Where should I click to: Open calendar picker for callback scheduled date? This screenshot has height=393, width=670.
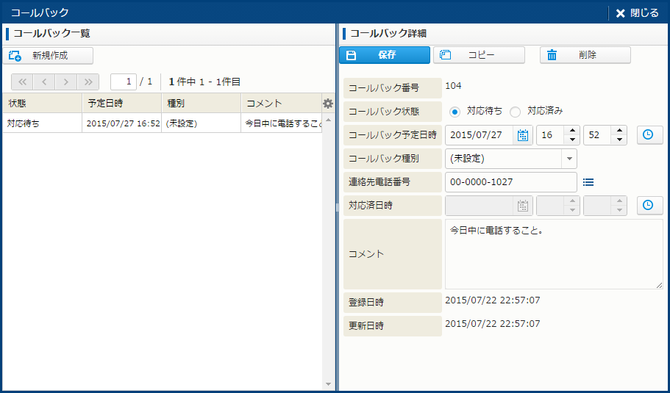point(523,135)
